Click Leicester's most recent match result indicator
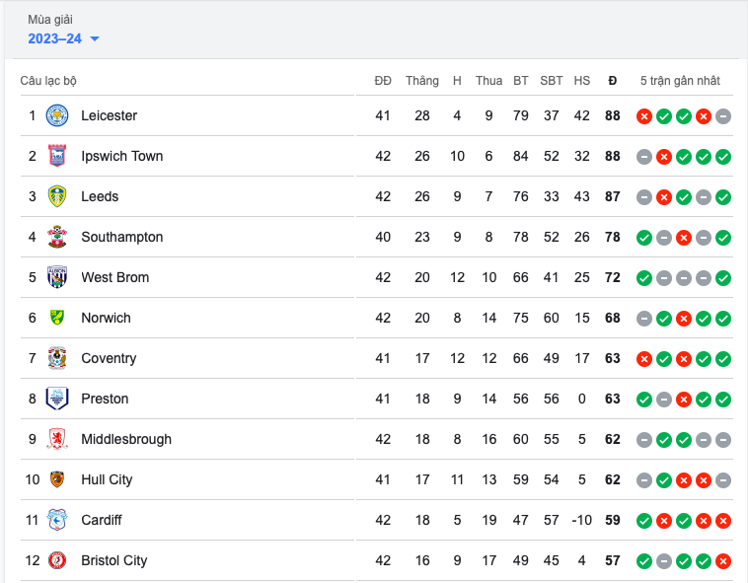The height and width of the screenshot is (583, 748). [x=723, y=116]
